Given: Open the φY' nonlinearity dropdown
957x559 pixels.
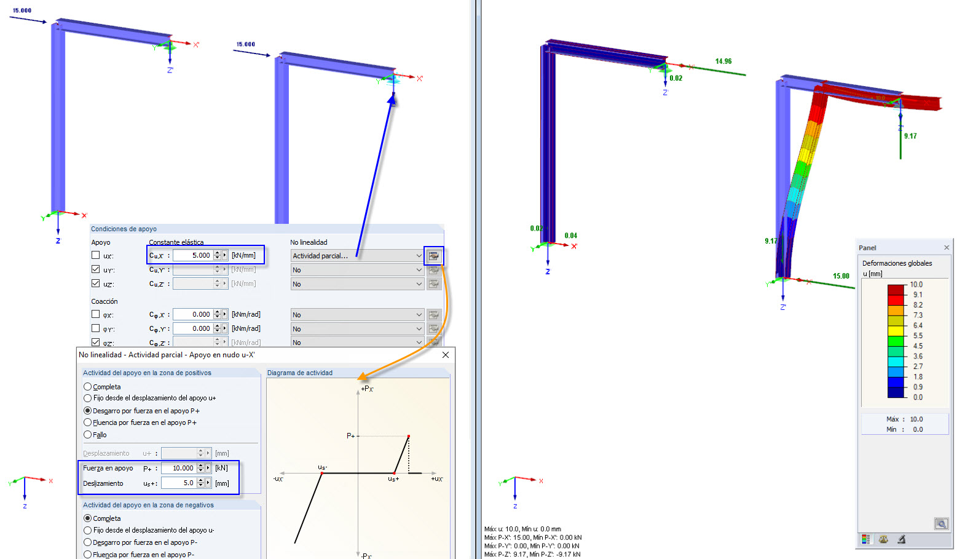Looking at the screenshot, I should (357, 329).
